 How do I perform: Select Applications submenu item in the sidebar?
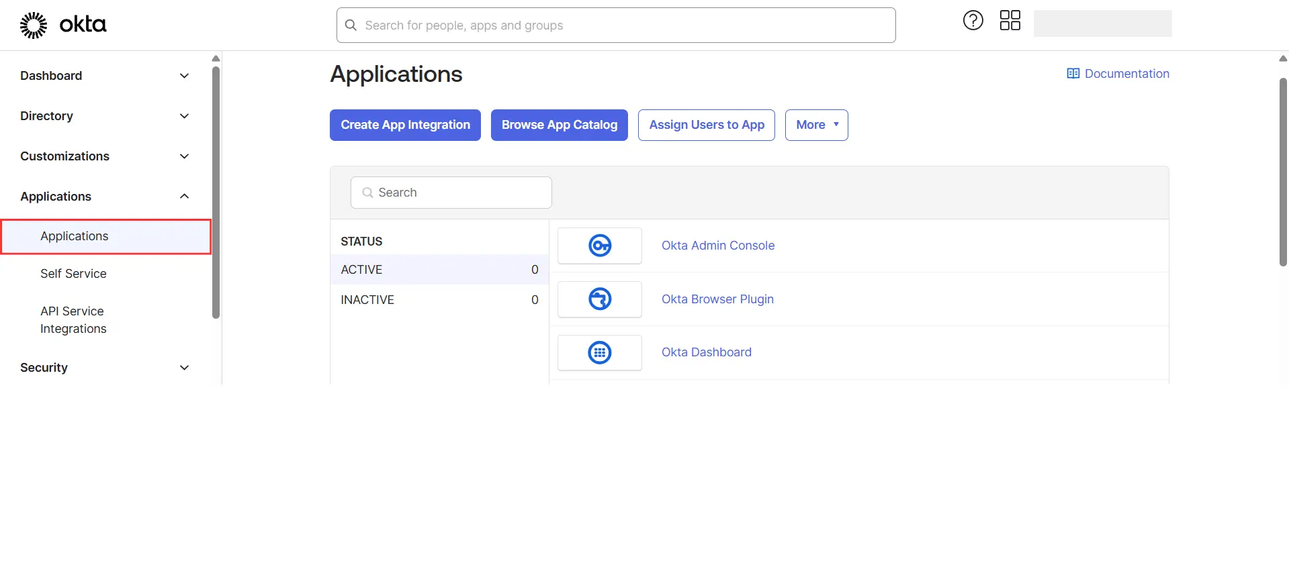[x=106, y=236]
